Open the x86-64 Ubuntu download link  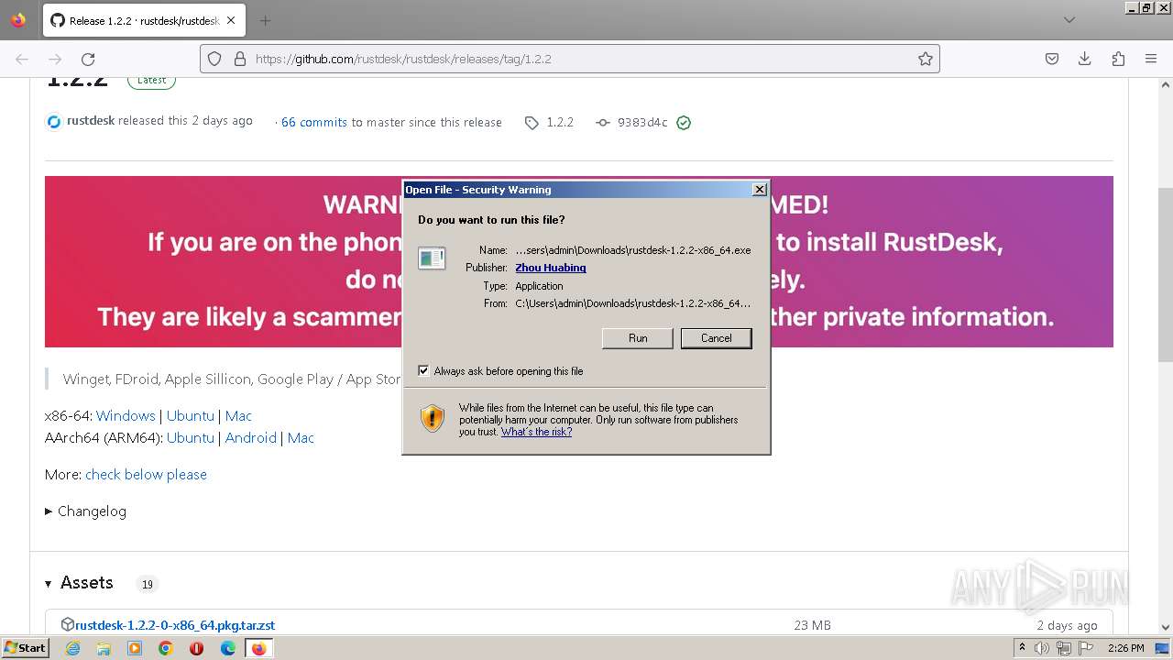pyautogui.click(x=191, y=416)
